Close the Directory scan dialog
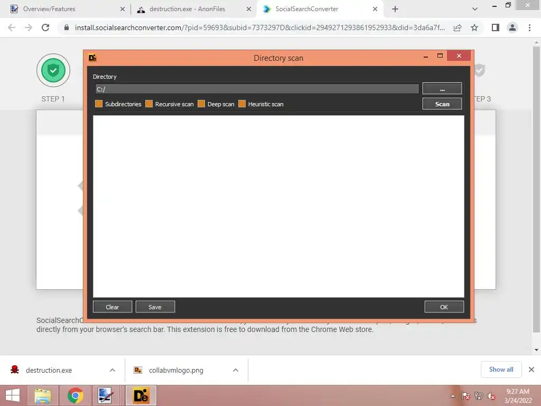541x406 pixels. point(459,56)
